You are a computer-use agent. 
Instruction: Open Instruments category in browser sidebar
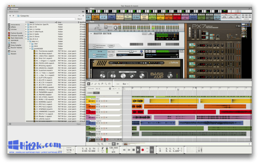click(x=14, y=25)
